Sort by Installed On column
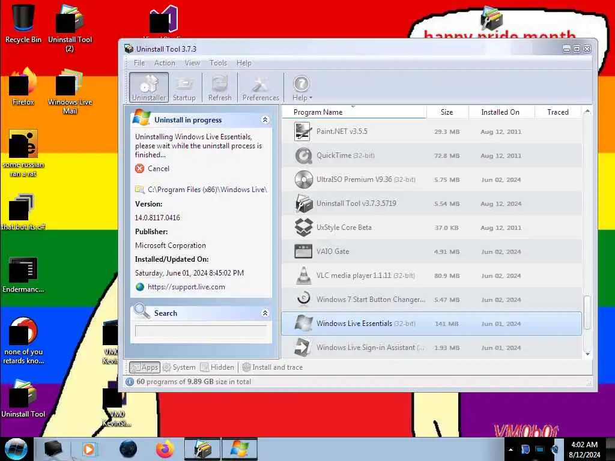 coord(500,112)
